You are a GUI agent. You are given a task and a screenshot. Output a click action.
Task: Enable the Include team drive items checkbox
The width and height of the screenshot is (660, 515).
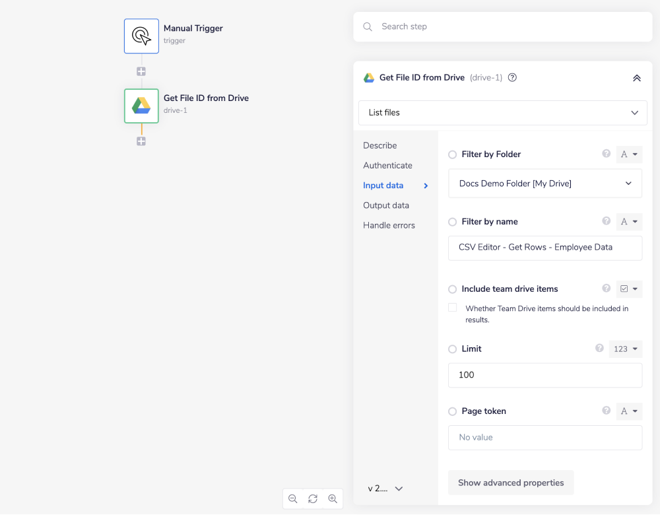pos(452,307)
